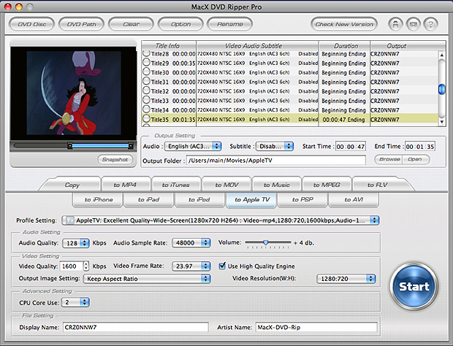Click the video preview image
The image size is (453, 346).
74,93
